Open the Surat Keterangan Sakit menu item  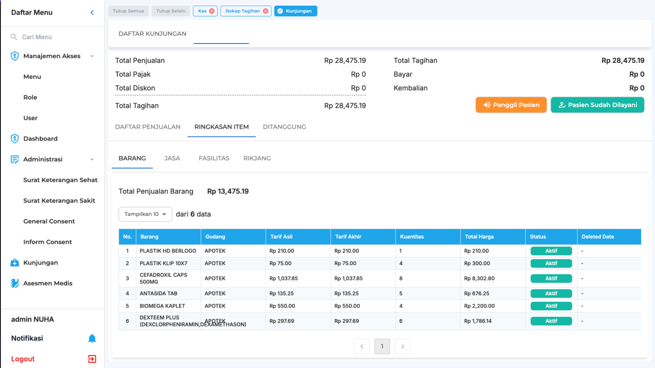59,201
